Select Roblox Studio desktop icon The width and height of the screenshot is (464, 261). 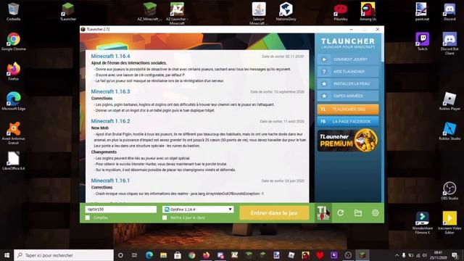[x=449, y=131]
